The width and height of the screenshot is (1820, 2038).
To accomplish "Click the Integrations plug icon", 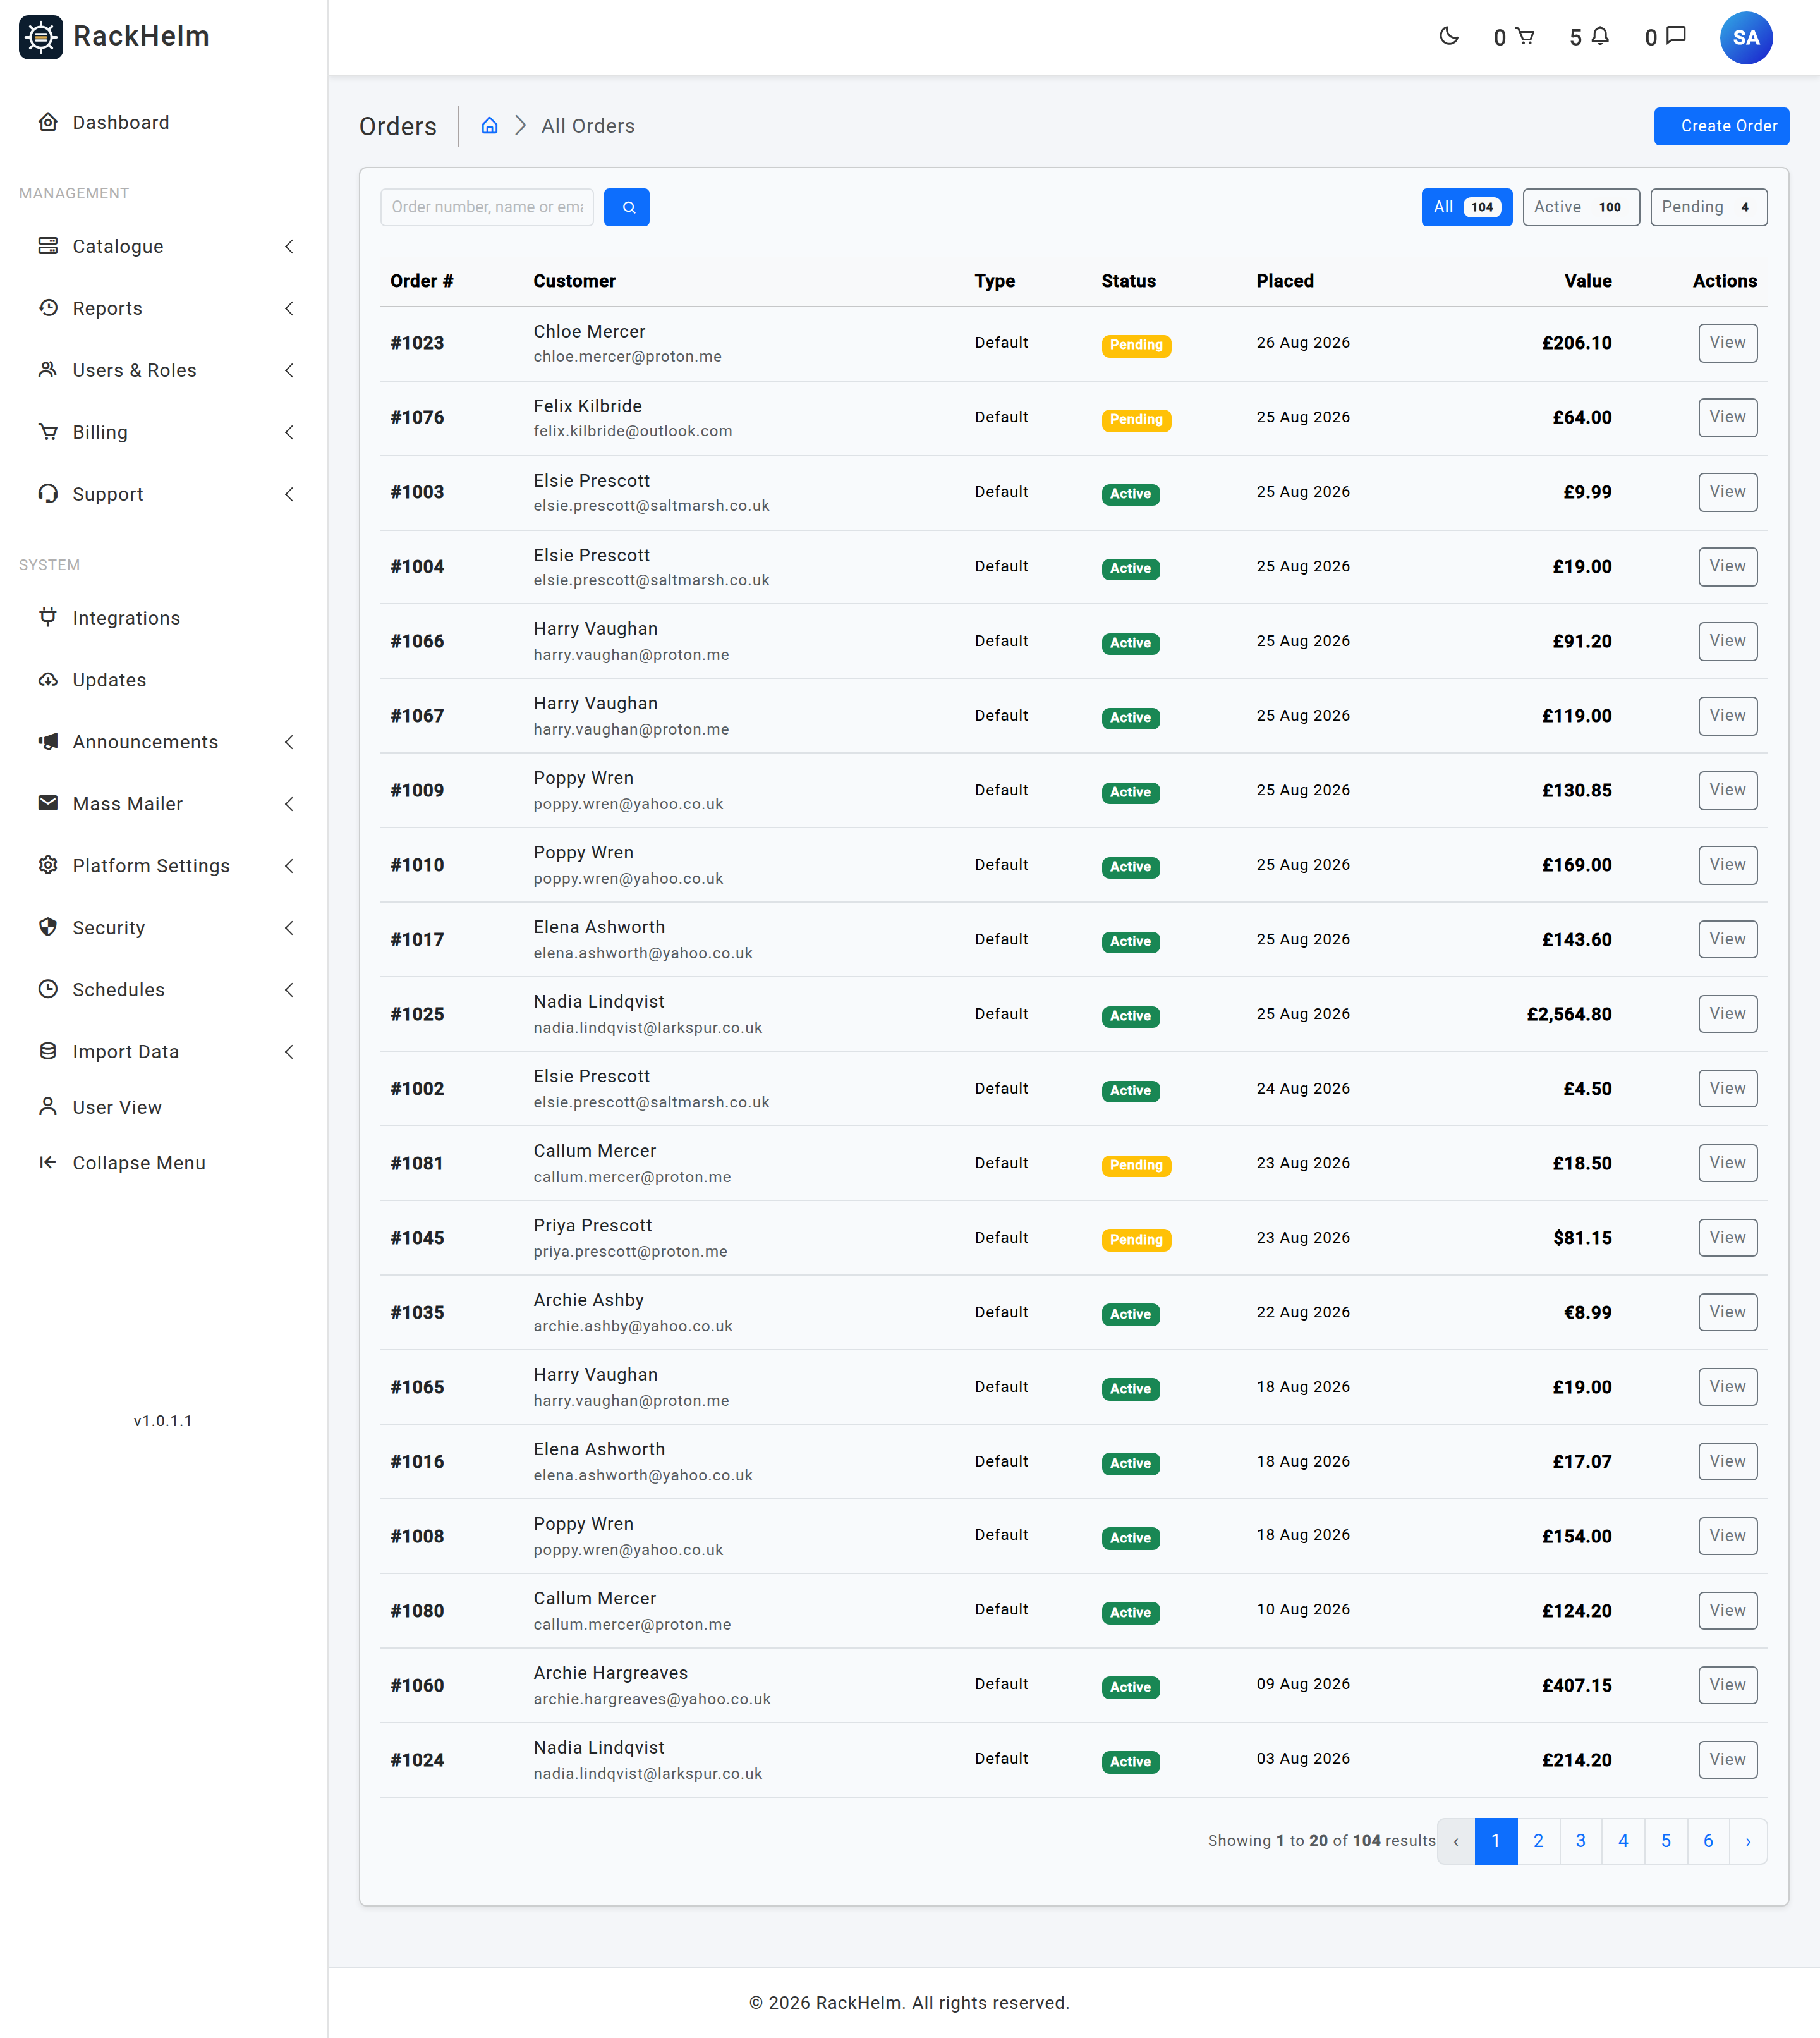I will coord(47,618).
